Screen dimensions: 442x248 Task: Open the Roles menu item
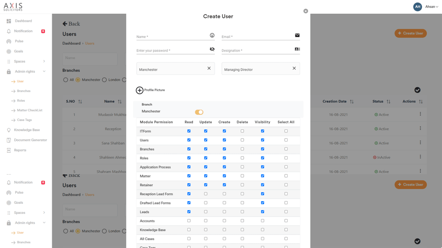pyautogui.click(x=21, y=101)
